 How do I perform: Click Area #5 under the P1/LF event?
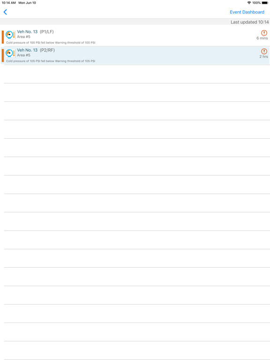pos(23,37)
